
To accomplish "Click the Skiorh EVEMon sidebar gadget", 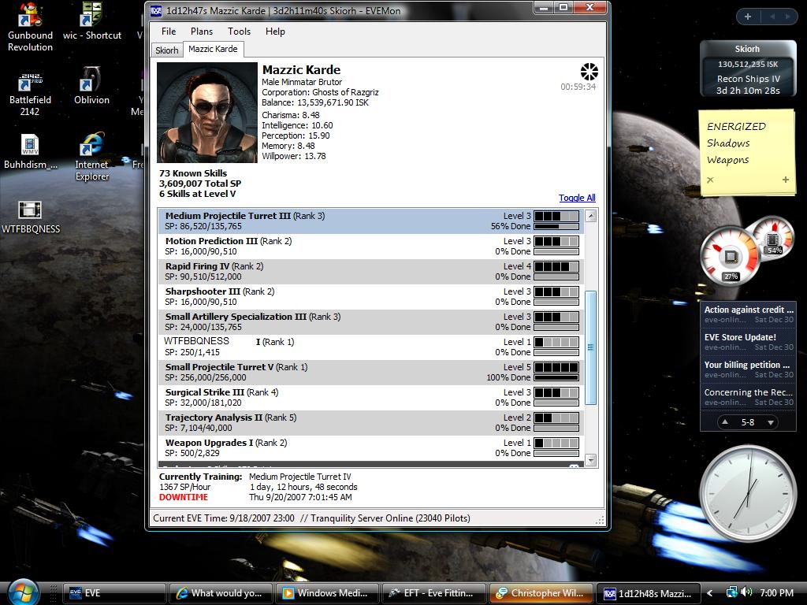I will click(748, 69).
